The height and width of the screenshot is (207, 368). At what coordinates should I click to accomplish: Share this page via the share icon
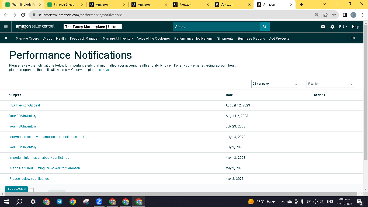(325, 15)
